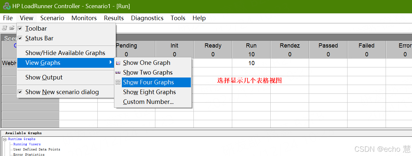Click the Open Scenario folder toolbar icon

[x=12, y=28]
